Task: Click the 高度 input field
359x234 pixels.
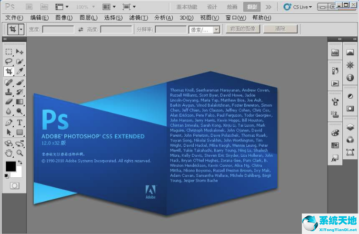Action: coord(116,30)
